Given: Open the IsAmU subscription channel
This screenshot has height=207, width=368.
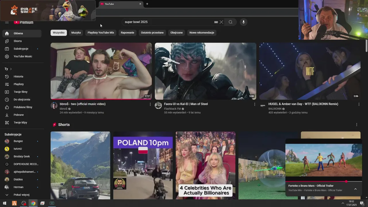Looking at the screenshot, I should (x=22, y=149).
